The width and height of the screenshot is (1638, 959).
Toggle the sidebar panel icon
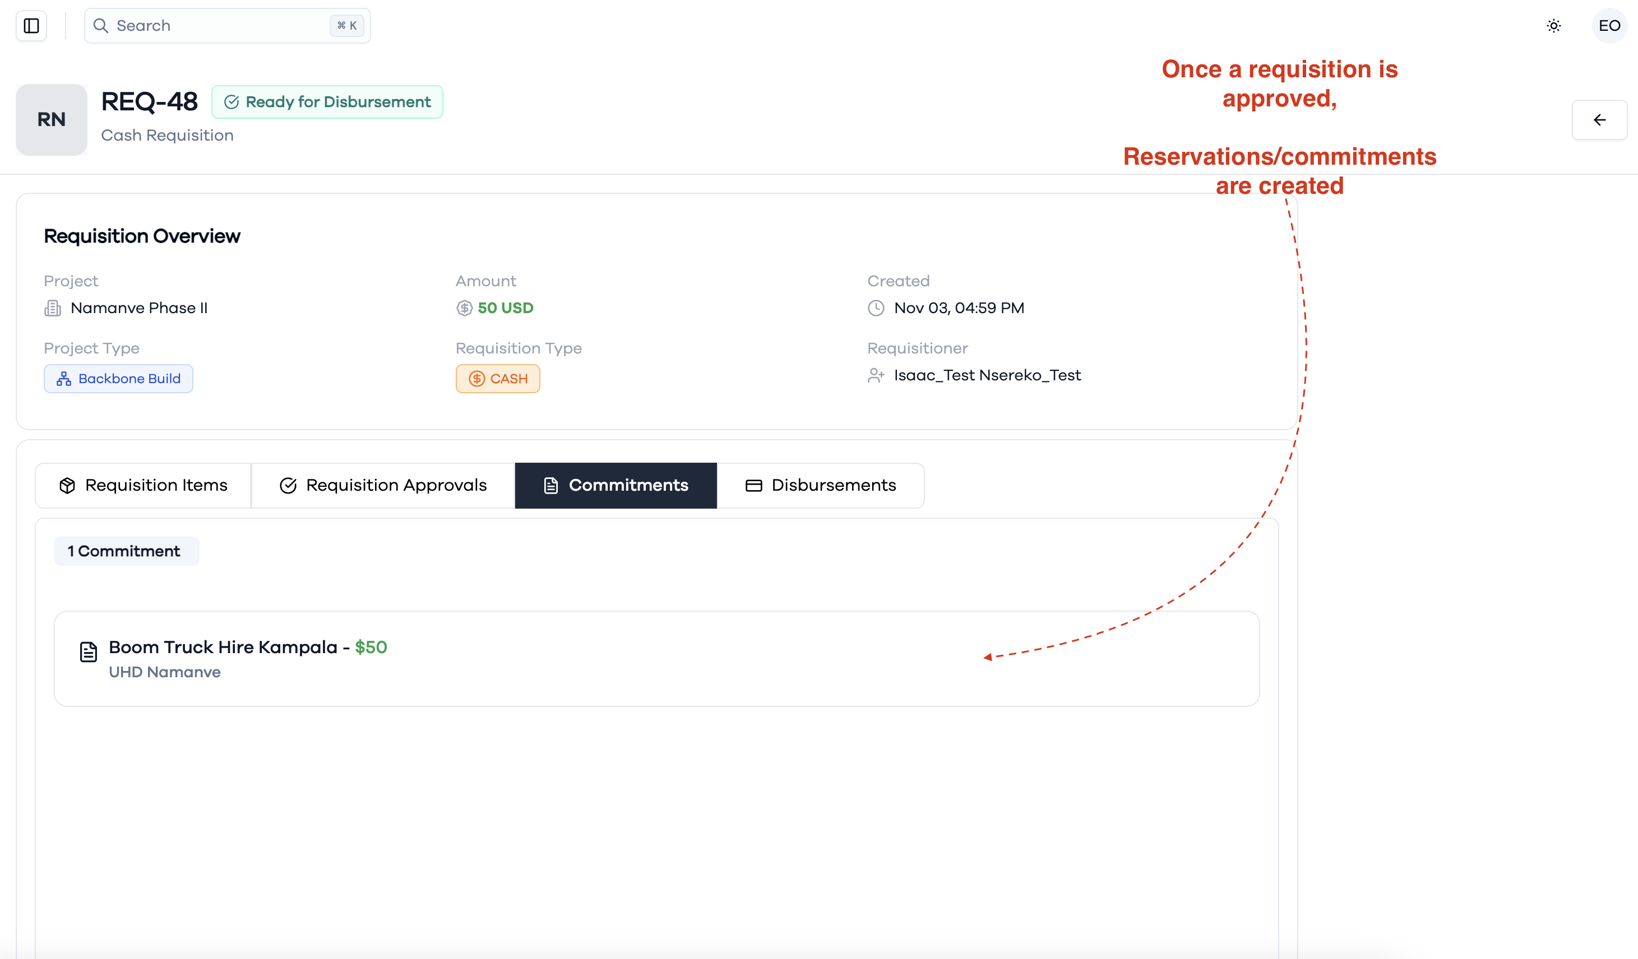coord(31,26)
